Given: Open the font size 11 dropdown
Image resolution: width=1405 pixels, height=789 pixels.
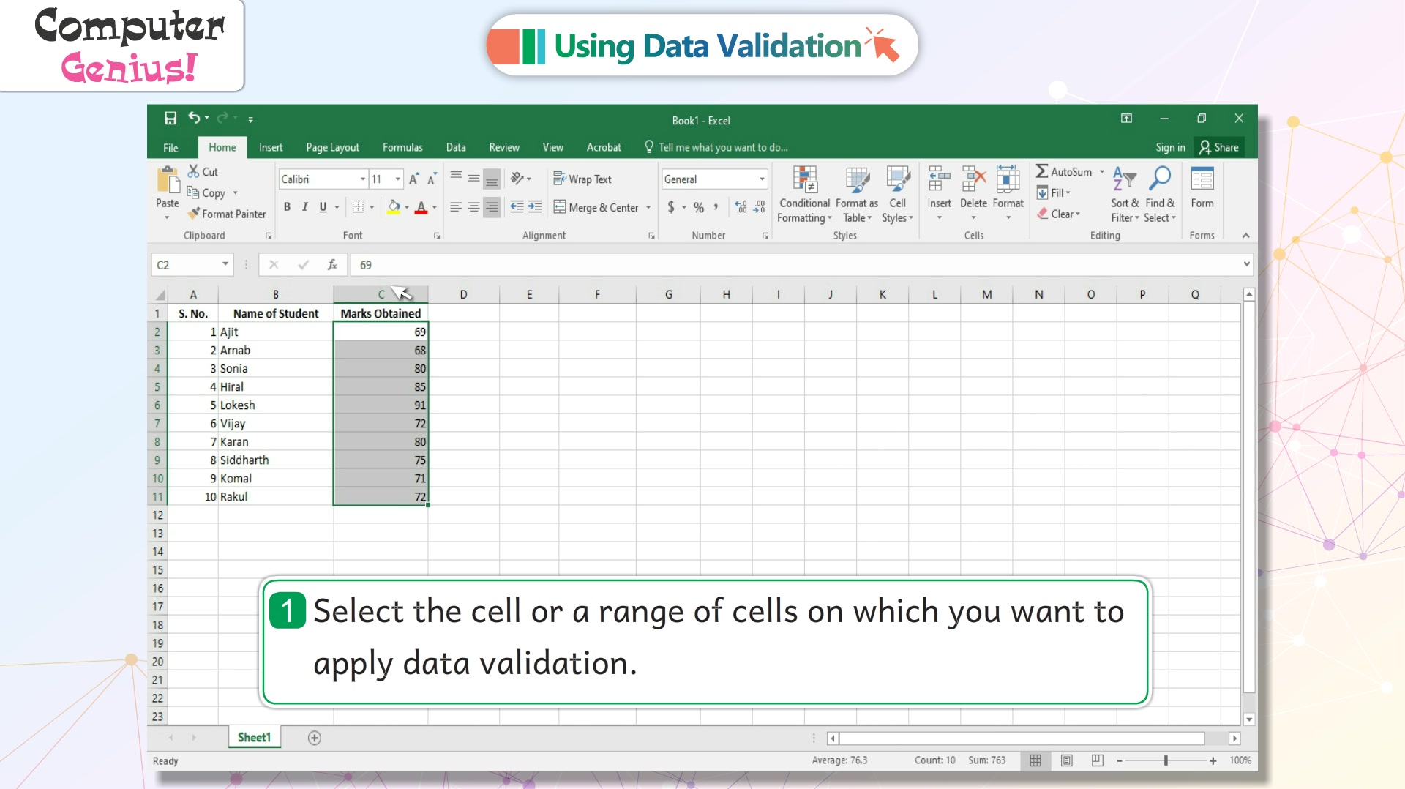Looking at the screenshot, I should [397, 179].
